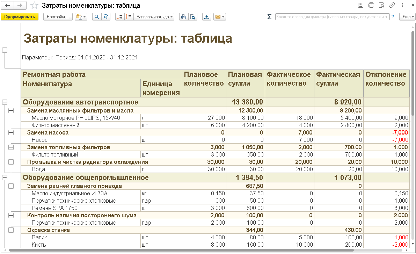This screenshot has width=416, height=254.
Task: Expand all groups with up-arrow list icon
Action: 129,17
